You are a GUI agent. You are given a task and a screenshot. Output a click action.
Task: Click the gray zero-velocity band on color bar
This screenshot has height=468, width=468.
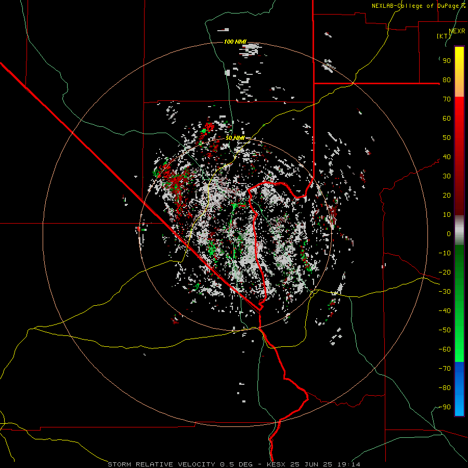459,230
